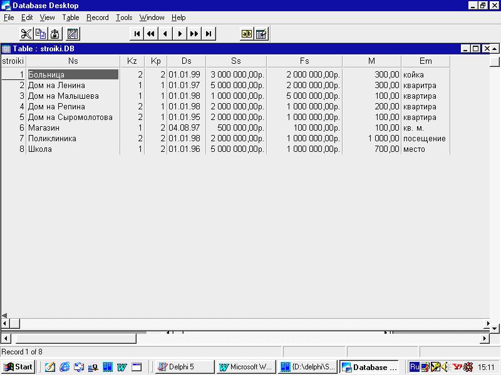501x375 pixels.
Task: Click the table window's scroll left arrow
Action: [x=4, y=324]
